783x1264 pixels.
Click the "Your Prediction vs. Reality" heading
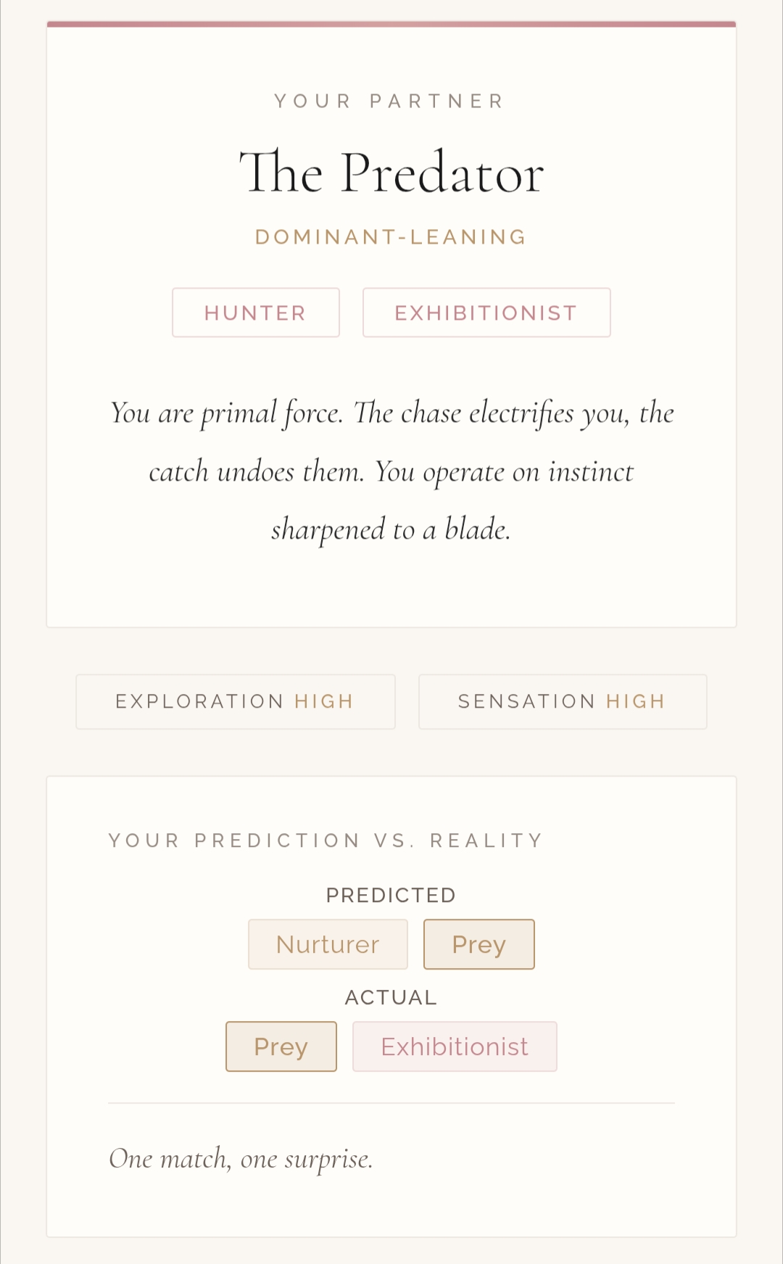[x=326, y=840]
